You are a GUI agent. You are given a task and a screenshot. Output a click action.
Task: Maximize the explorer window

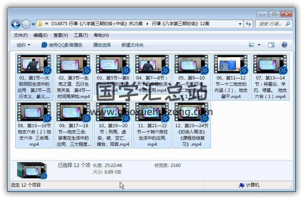(x=274, y=14)
